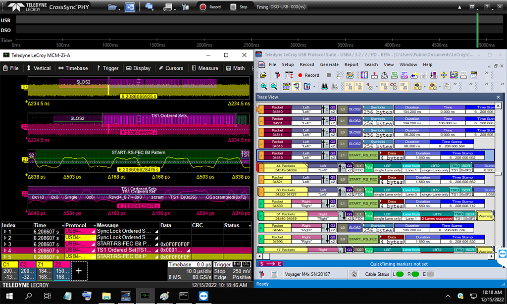Toggle the hide PD packets filter button
Screen dimensions: 507x304
point(383,86)
